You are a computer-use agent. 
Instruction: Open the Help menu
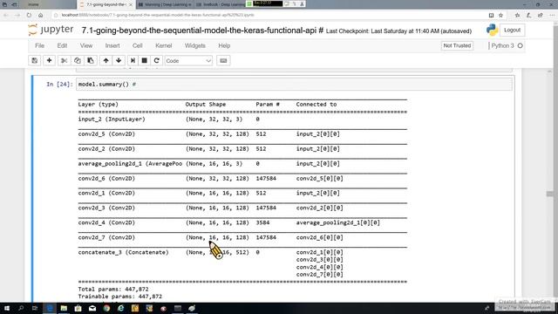click(224, 45)
